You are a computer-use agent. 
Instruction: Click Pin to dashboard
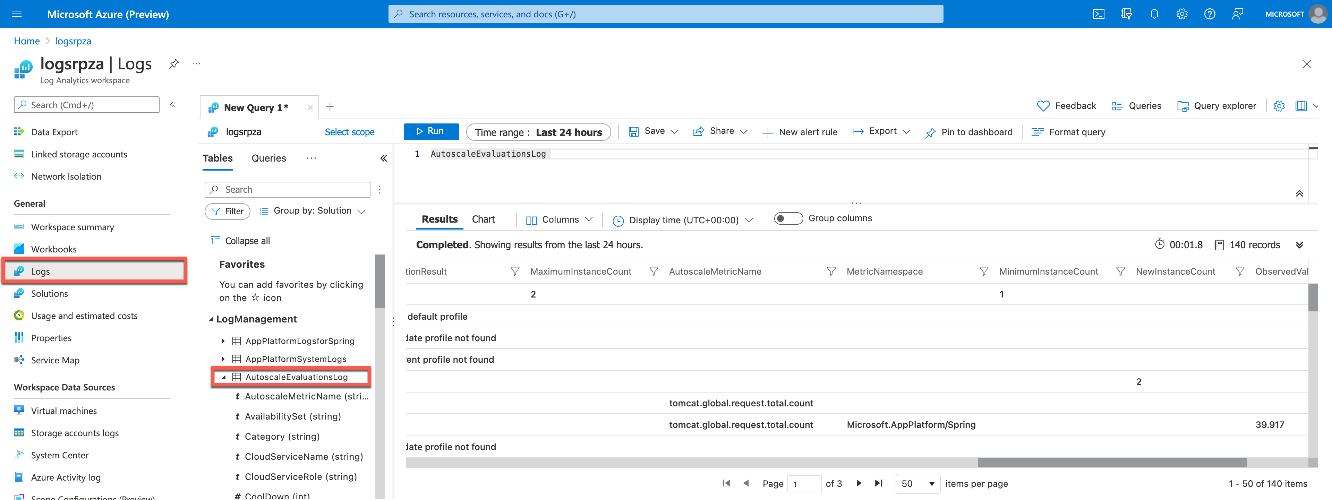click(x=969, y=132)
